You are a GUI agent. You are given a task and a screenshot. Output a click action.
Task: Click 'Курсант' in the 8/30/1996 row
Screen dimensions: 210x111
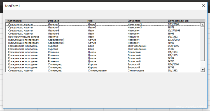pos(53,46)
